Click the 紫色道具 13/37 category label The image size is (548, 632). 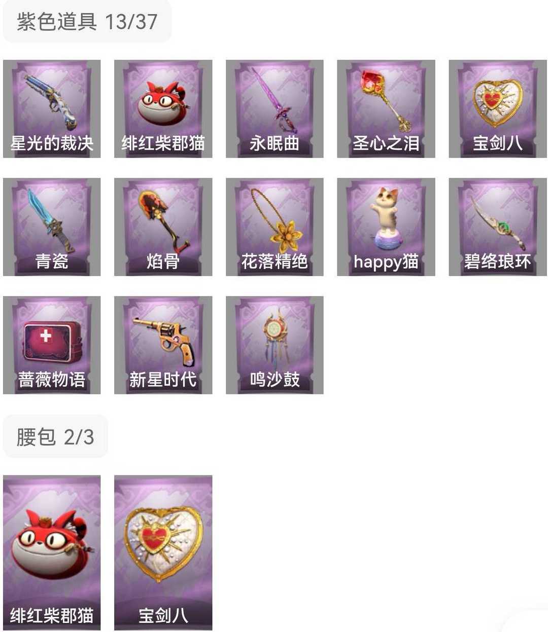(87, 21)
